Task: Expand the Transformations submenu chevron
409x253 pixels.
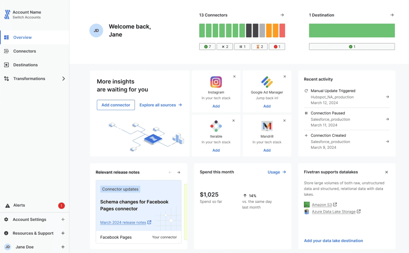Action: [x=63, y=79]
